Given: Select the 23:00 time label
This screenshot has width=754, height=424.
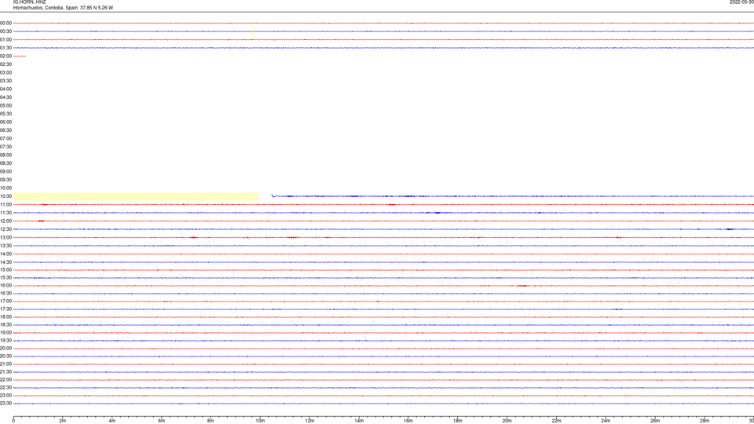Looking at the screenshot, I should (5, 396).
